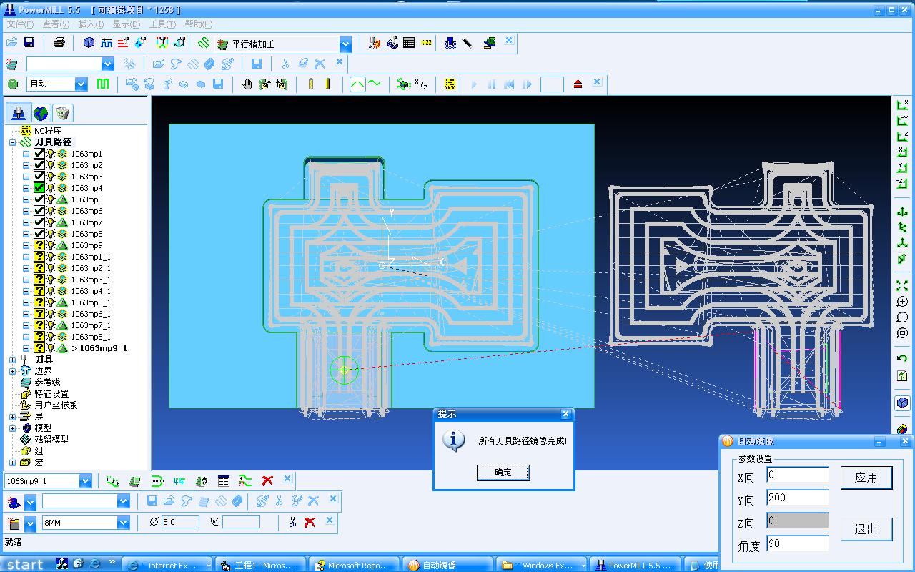Zoom out using the minus magnifier icon
This screenshot has height=572, width=915.
902,317
